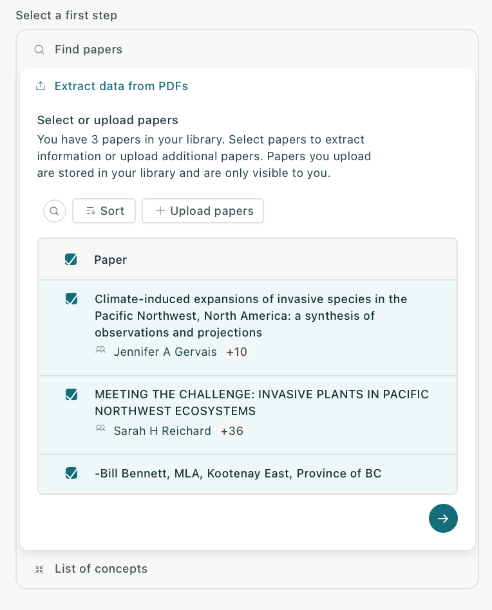Click the magnifier icon beside Find papers
Viewport: 492px width, 610px height.
tap(39, 50)
